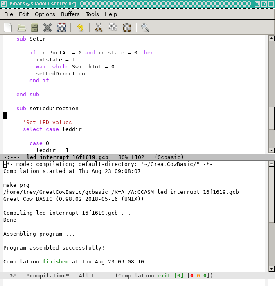Open the Tools menu
Screen dimensions: 275x286
click(x=92, y=14)
